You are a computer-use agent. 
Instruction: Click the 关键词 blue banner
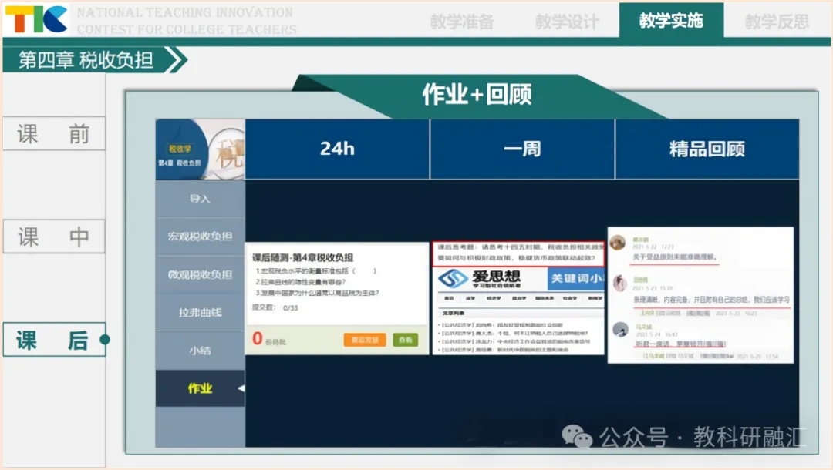point(576,278)
